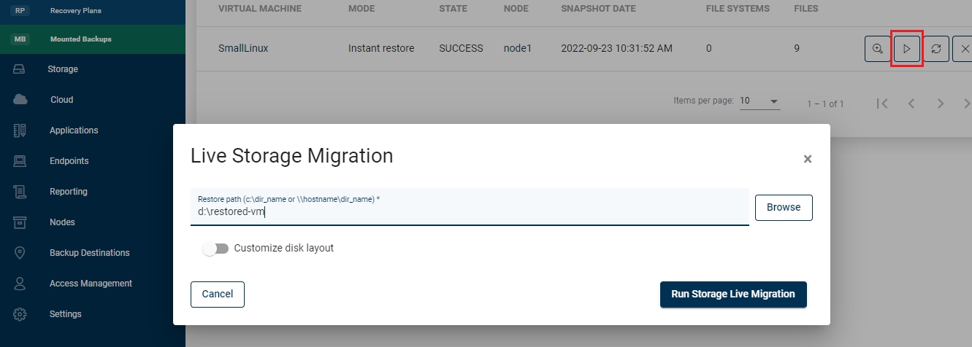
Task: Open Backup Destinations in sidebar
Action: click(89, 253)
